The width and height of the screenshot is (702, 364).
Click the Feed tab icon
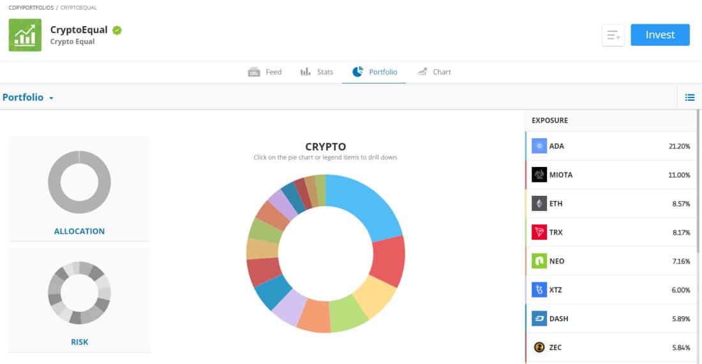(254, 72)
